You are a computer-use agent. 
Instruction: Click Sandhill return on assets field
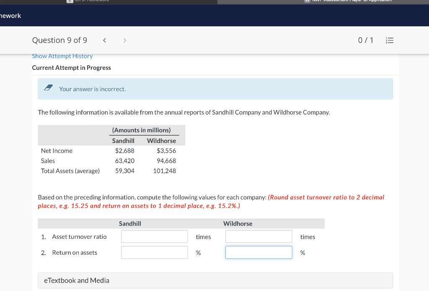[154, 252]
